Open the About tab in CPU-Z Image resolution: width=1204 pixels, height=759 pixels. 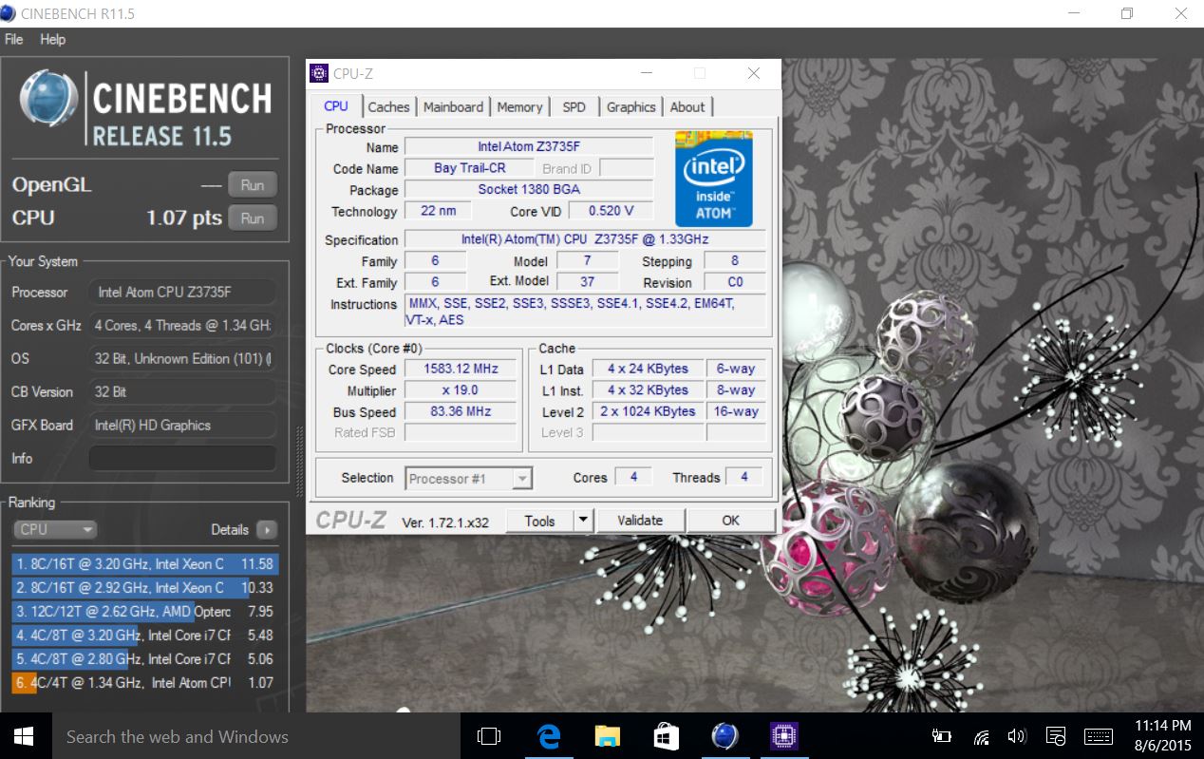coord(687,106)
